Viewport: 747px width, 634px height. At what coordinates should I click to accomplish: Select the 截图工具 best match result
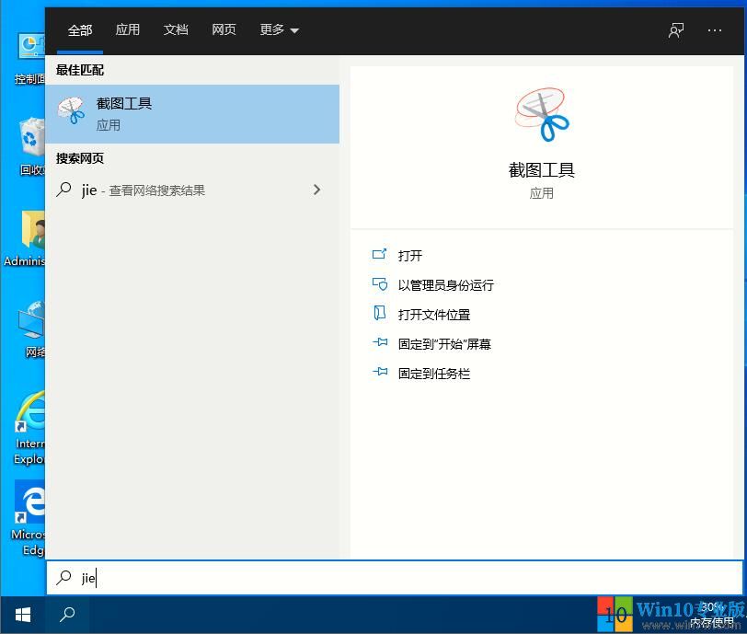[192, 114]
